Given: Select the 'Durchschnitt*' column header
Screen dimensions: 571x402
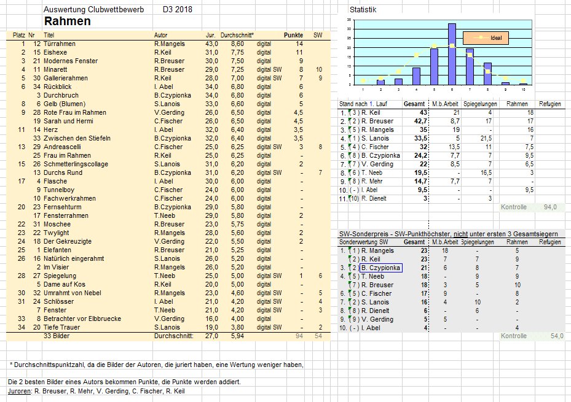Looking at the screenshot, I should 237,35.
